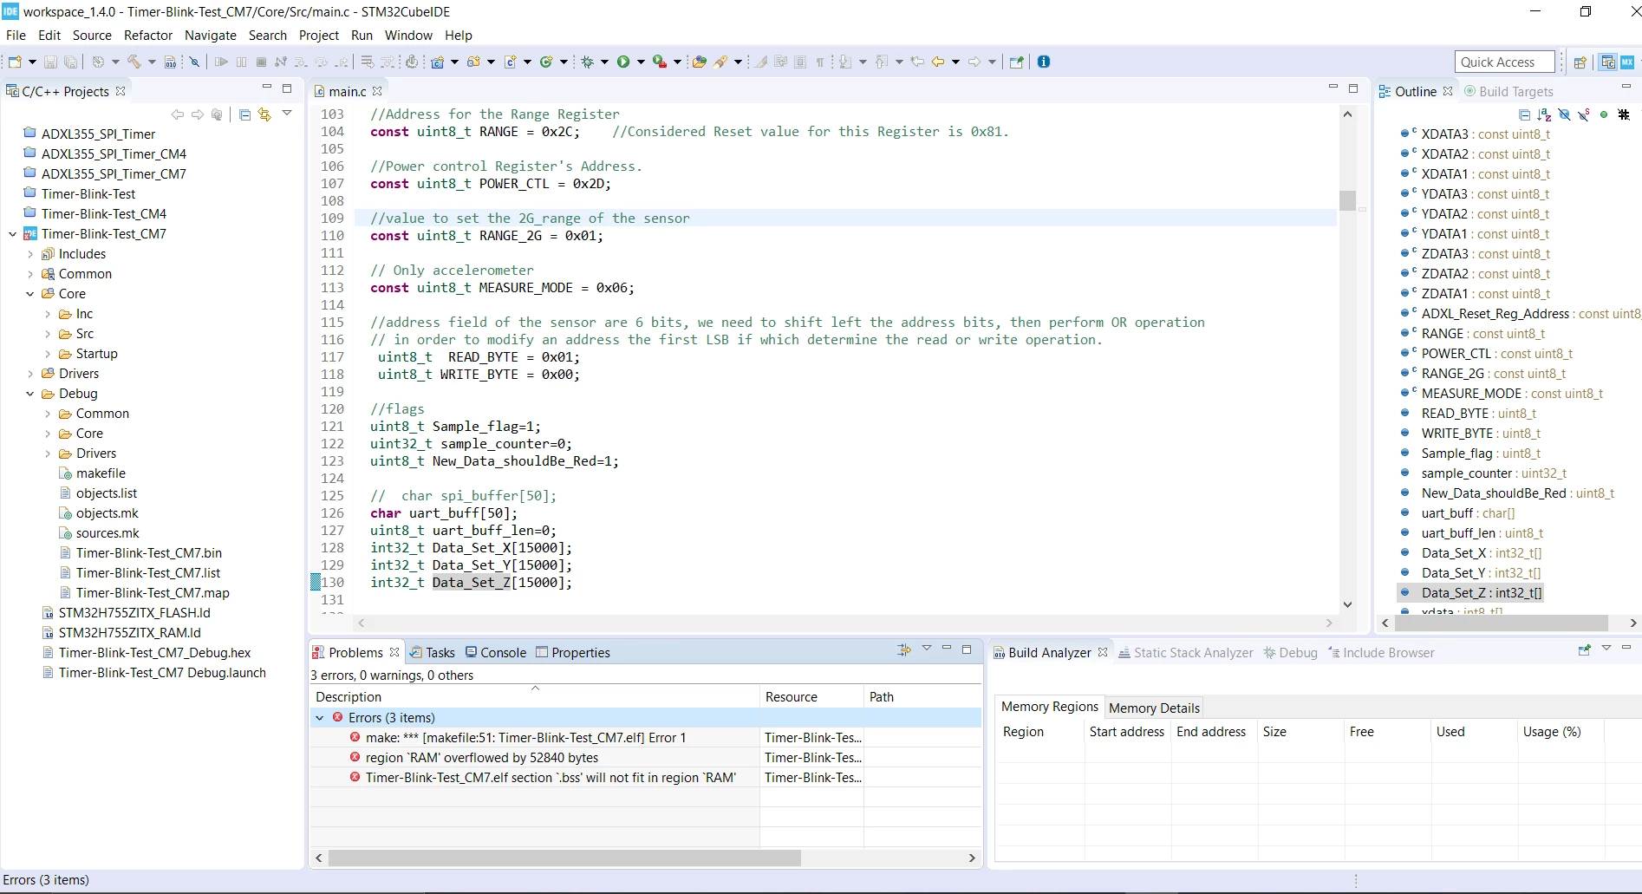This screenshot has width=1642, height=894.
Task: Open the Build hammer dropdown arrow
Action: (152, 62)
